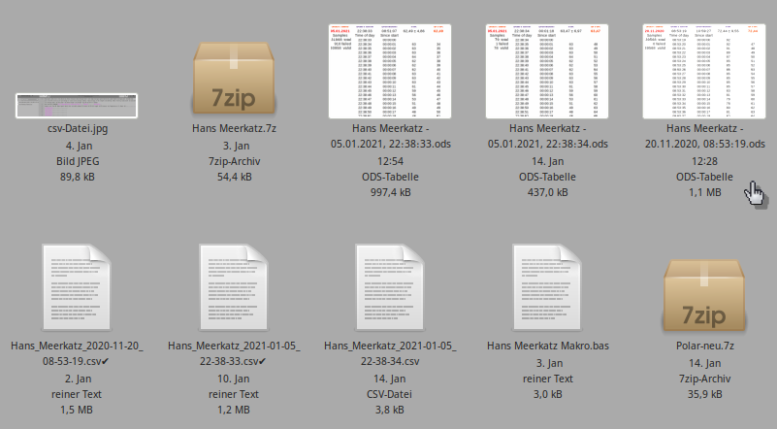777x429 pixels.
Task: Select the Hans_Meerkatz_2020-11-20 csv file icon
Action: click(x=77, y=286)
